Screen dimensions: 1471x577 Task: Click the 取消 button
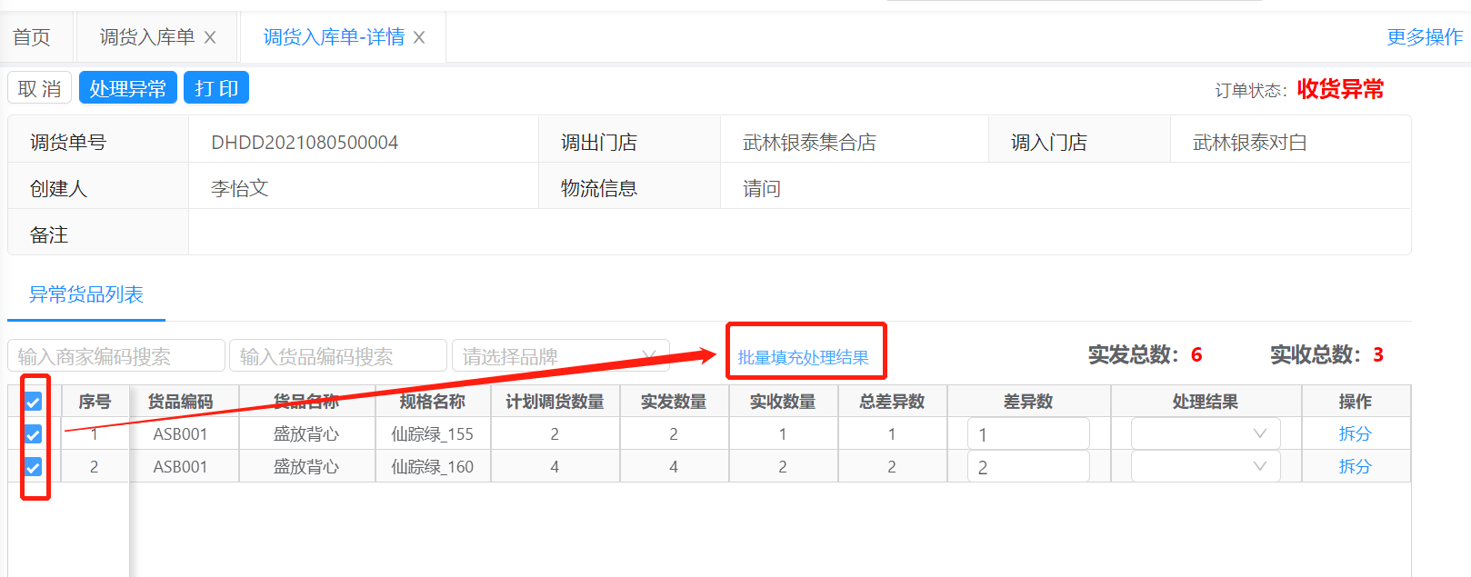(x=40, y=88)
